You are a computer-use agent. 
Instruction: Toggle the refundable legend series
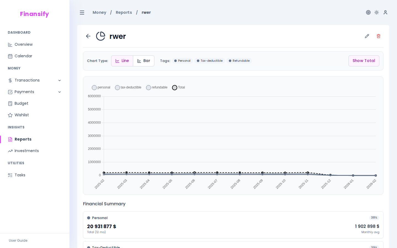[x=157, y=88]
